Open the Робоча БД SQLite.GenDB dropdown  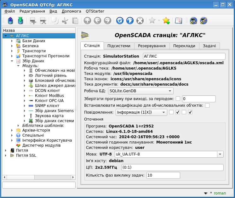[x=140, y=91]
